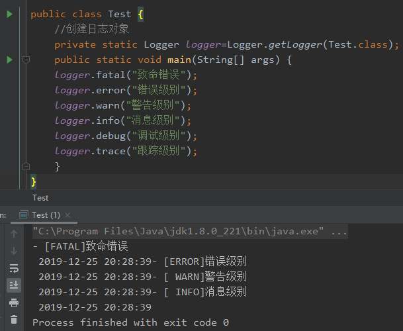Place cursor on logger.debug line
The width and height of the screenshot is (403, 331).
(x=126, y=136)
